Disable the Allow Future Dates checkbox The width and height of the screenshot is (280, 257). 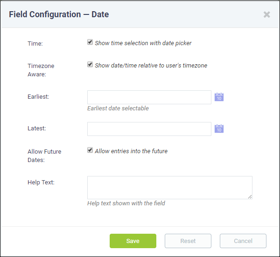pos(90,150)
